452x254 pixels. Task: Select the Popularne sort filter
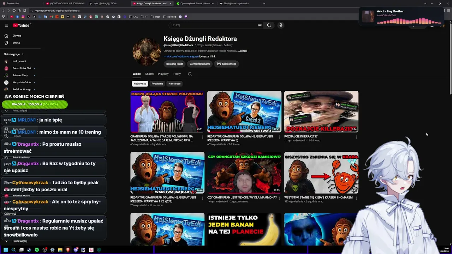point(157,84)
